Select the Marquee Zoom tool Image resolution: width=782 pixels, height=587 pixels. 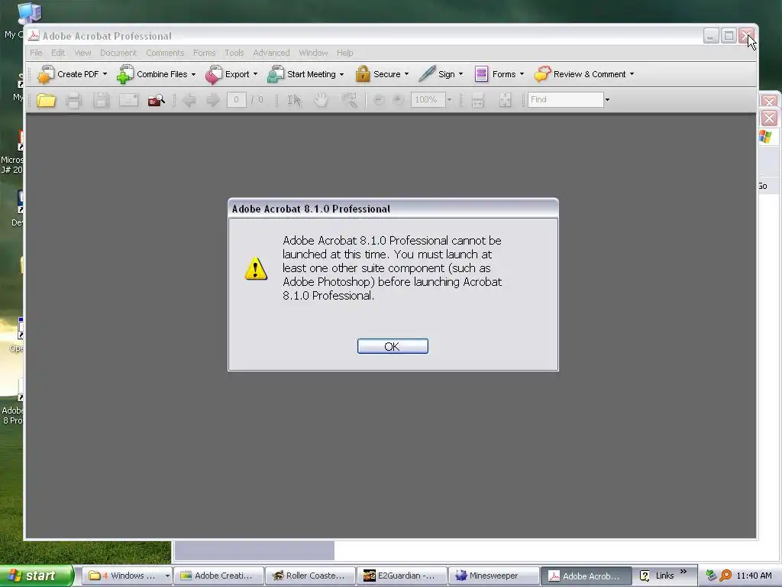tap(349, 100)
